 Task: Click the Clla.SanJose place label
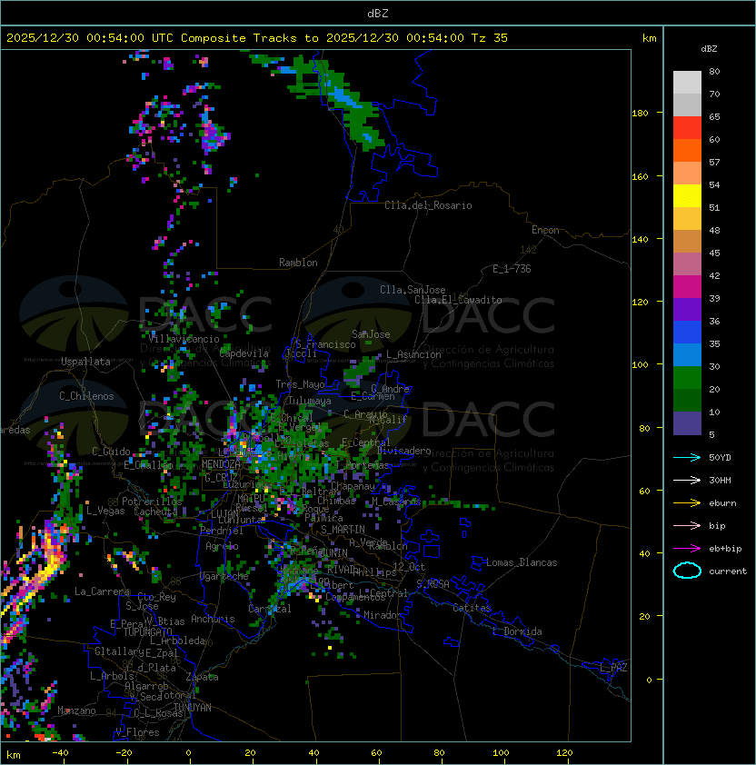click(413, 290)
